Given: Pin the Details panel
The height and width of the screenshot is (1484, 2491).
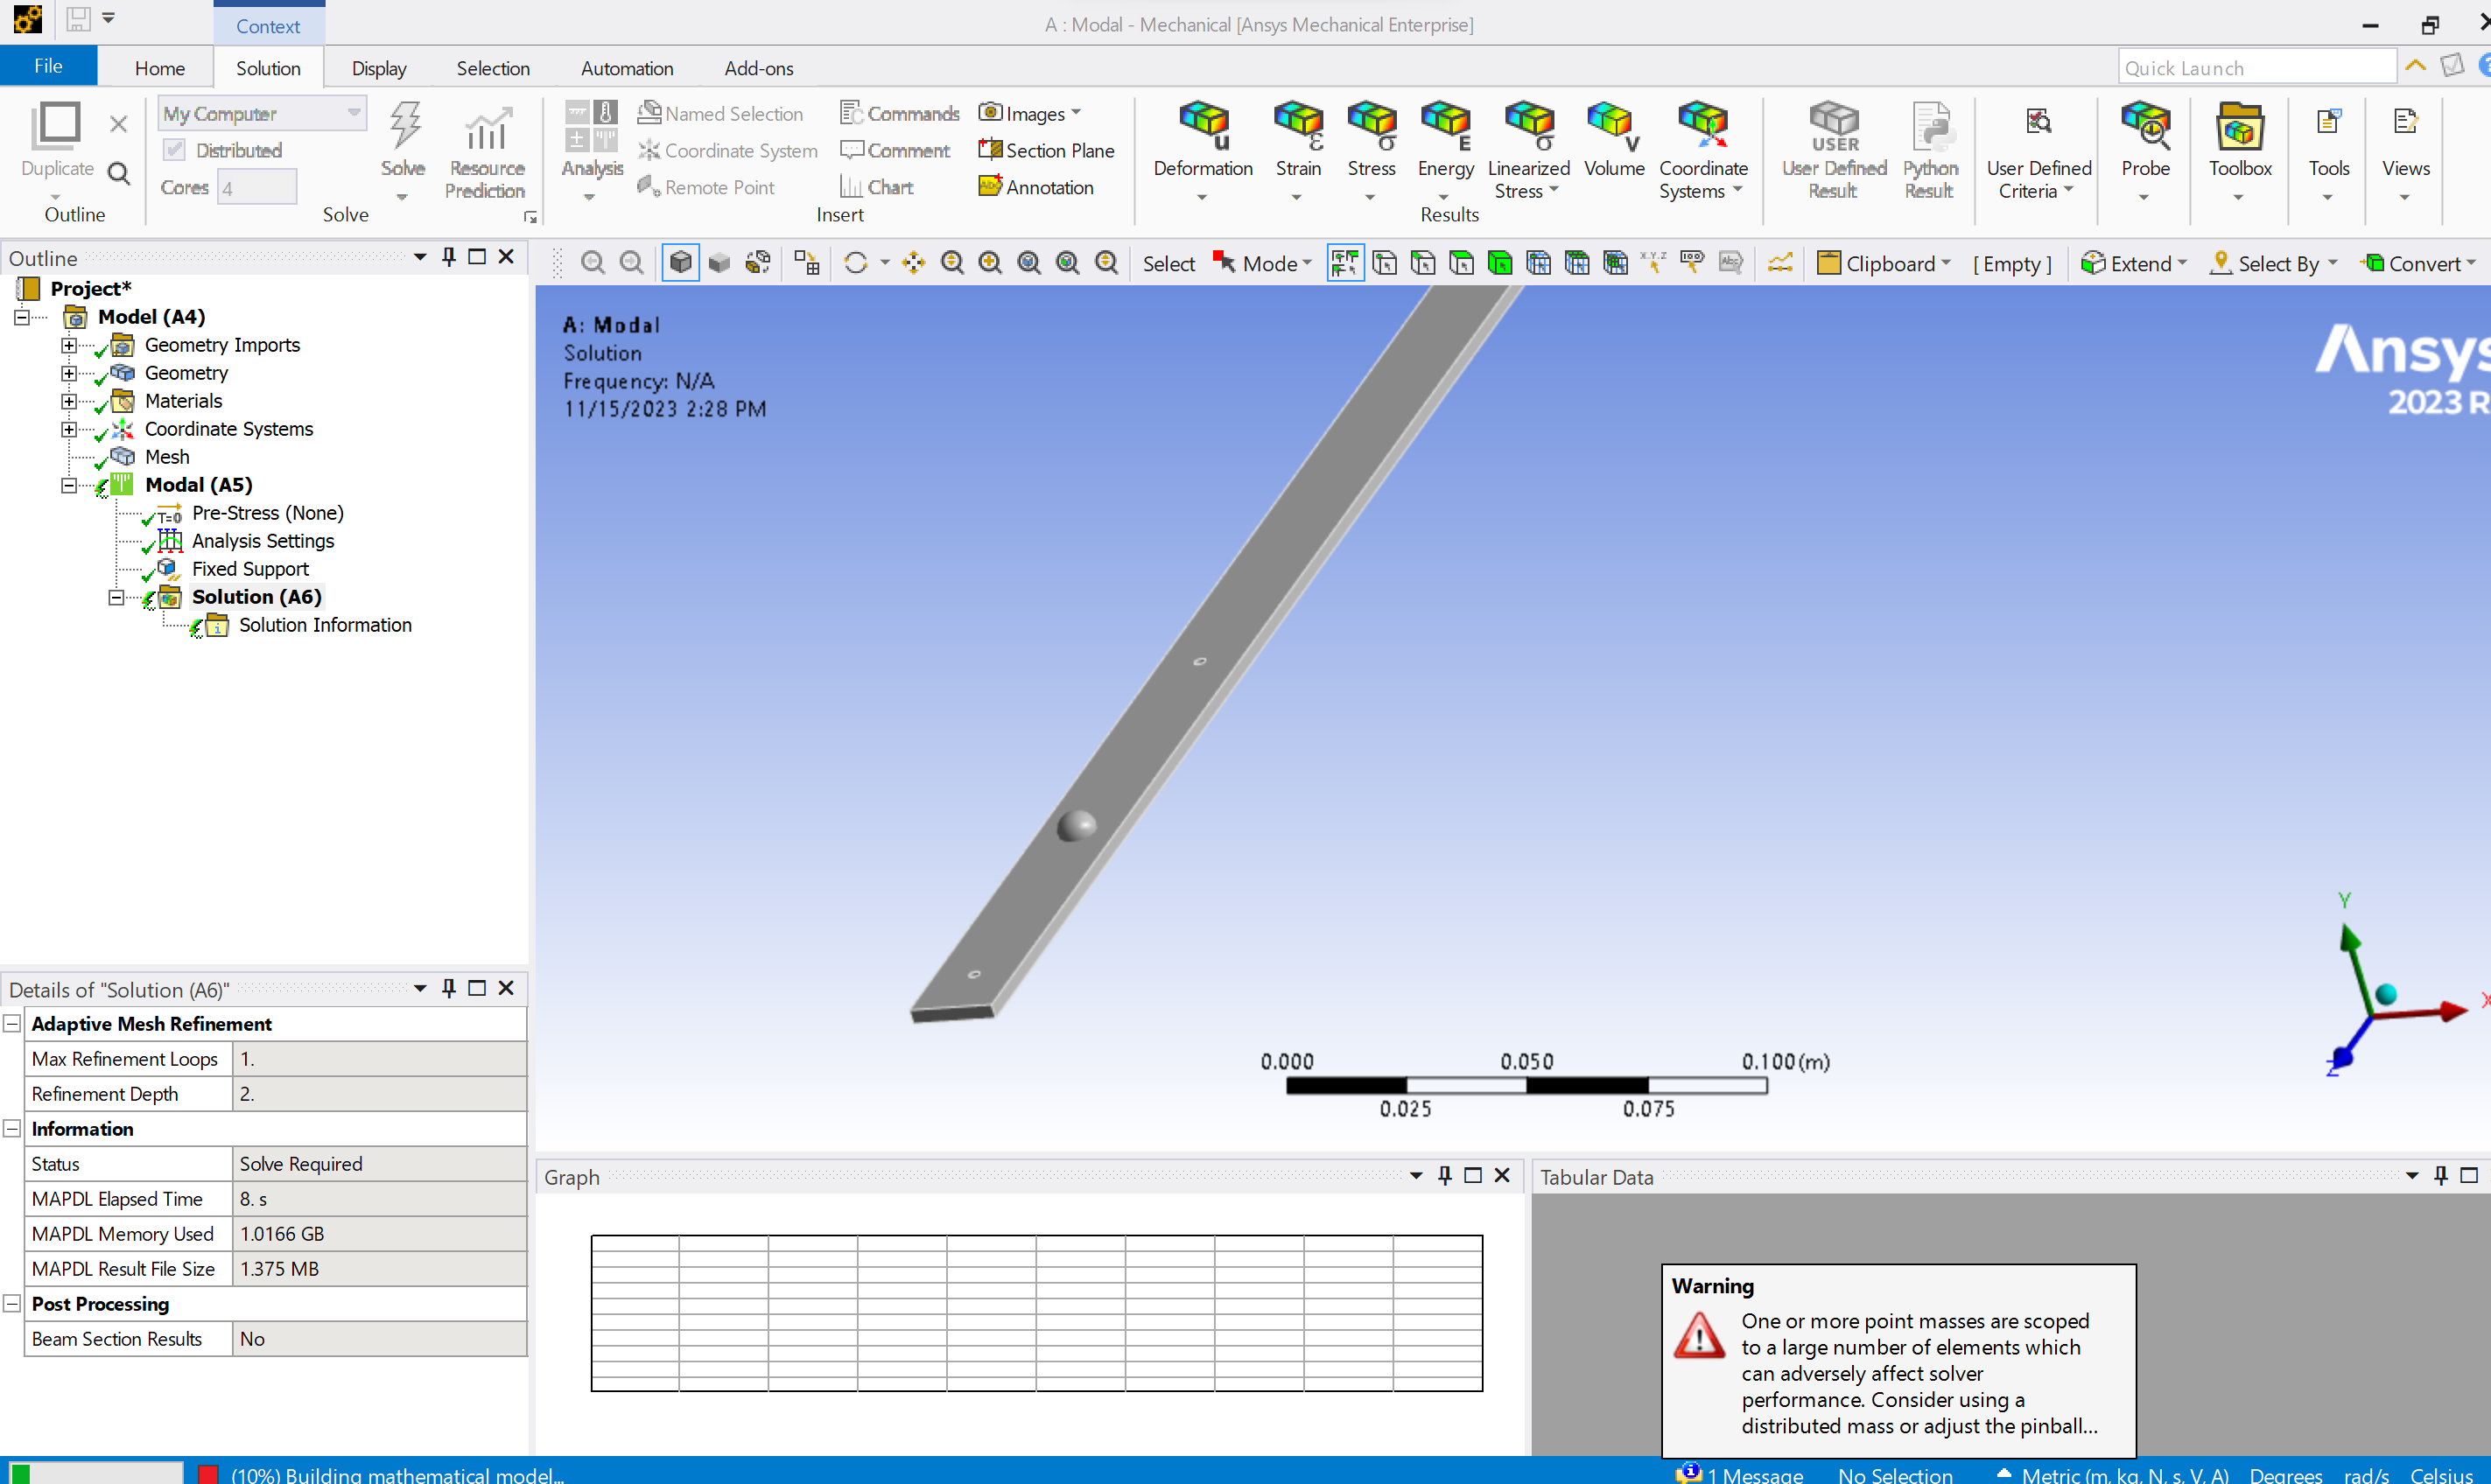Looking at the screenshot, I should tap(448, 988).
